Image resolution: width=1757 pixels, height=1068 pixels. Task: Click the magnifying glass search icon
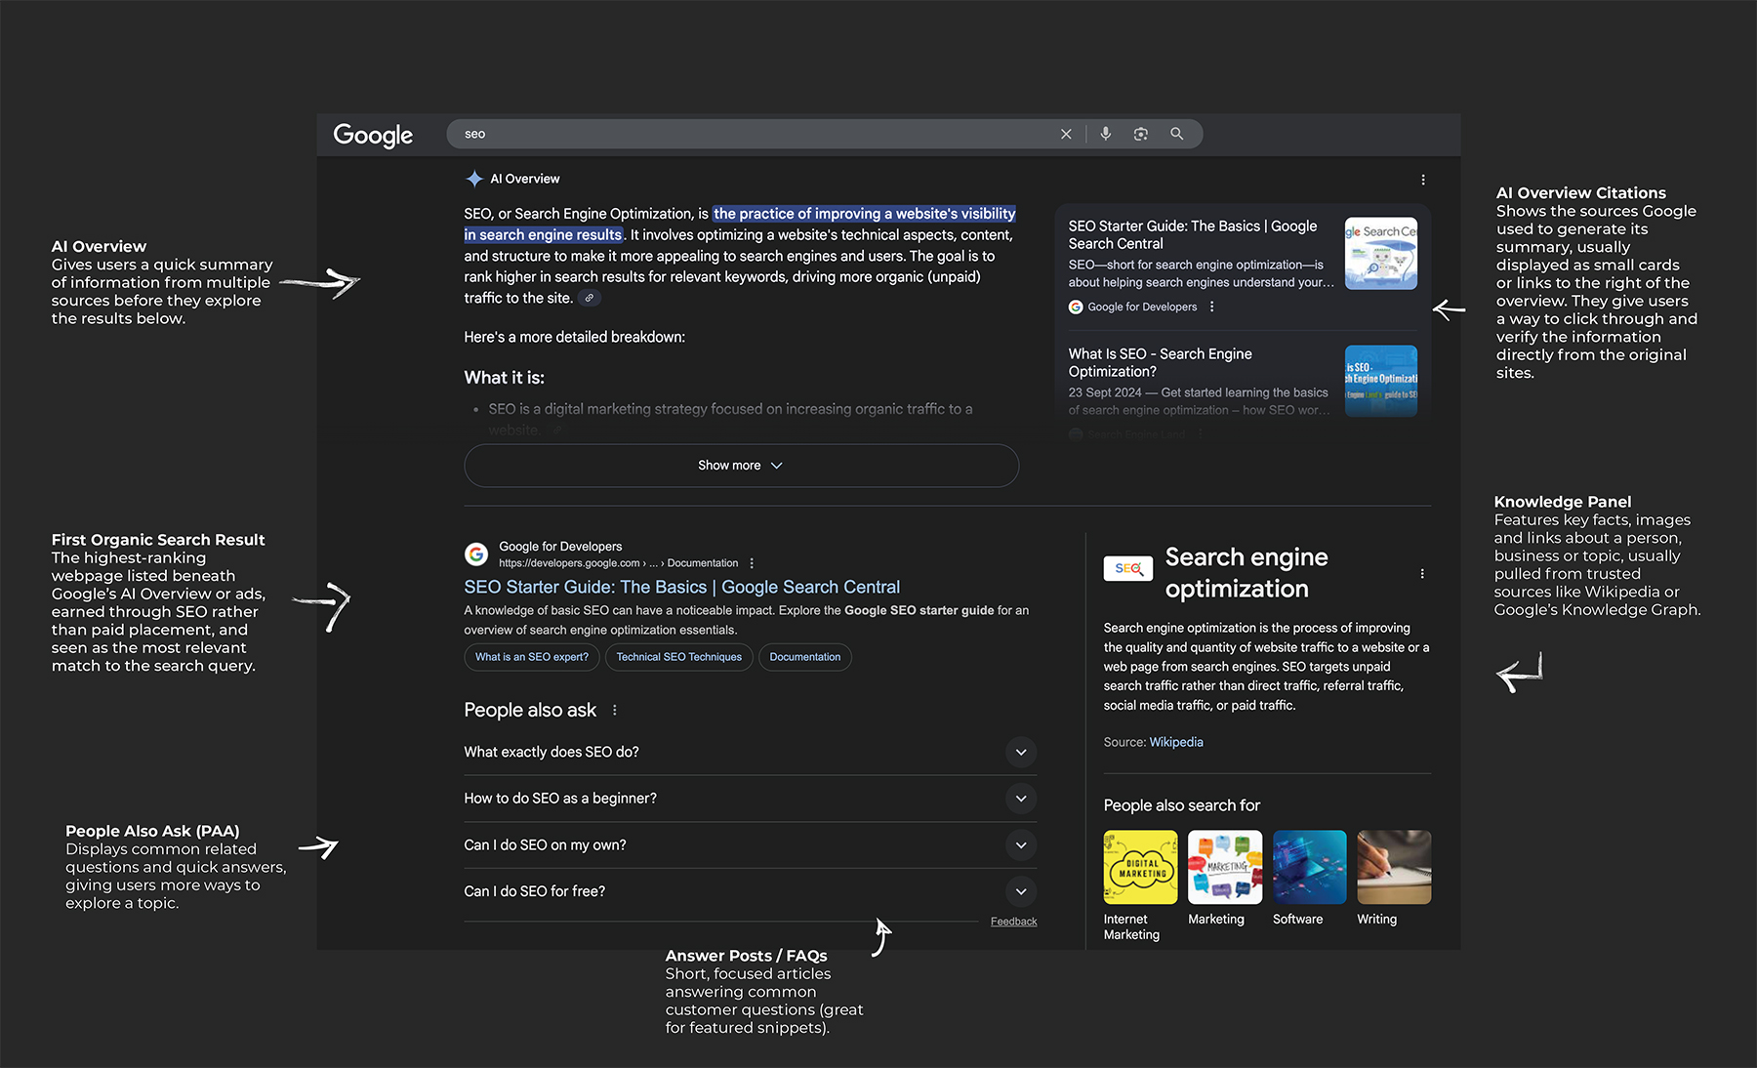point(1176,134)
